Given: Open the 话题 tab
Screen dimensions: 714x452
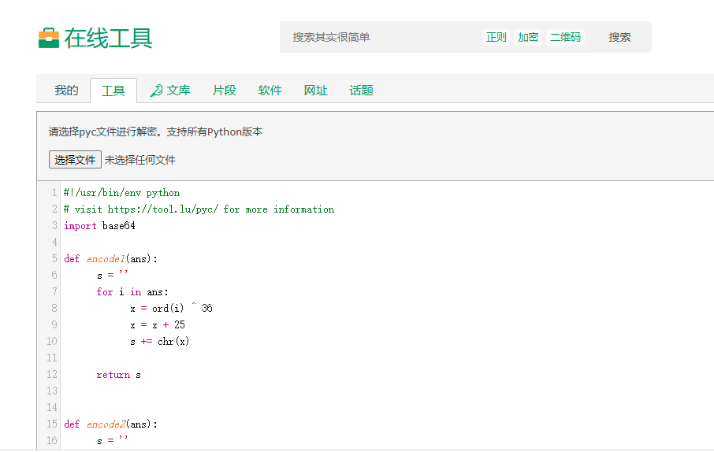Looking at the screenshot, I should tap(362, 90).
